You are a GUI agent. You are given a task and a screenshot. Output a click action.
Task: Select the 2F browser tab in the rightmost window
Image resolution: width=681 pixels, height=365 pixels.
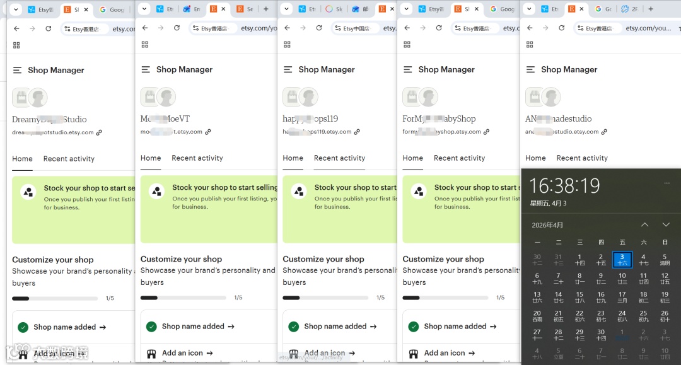(x=629, y=9)
